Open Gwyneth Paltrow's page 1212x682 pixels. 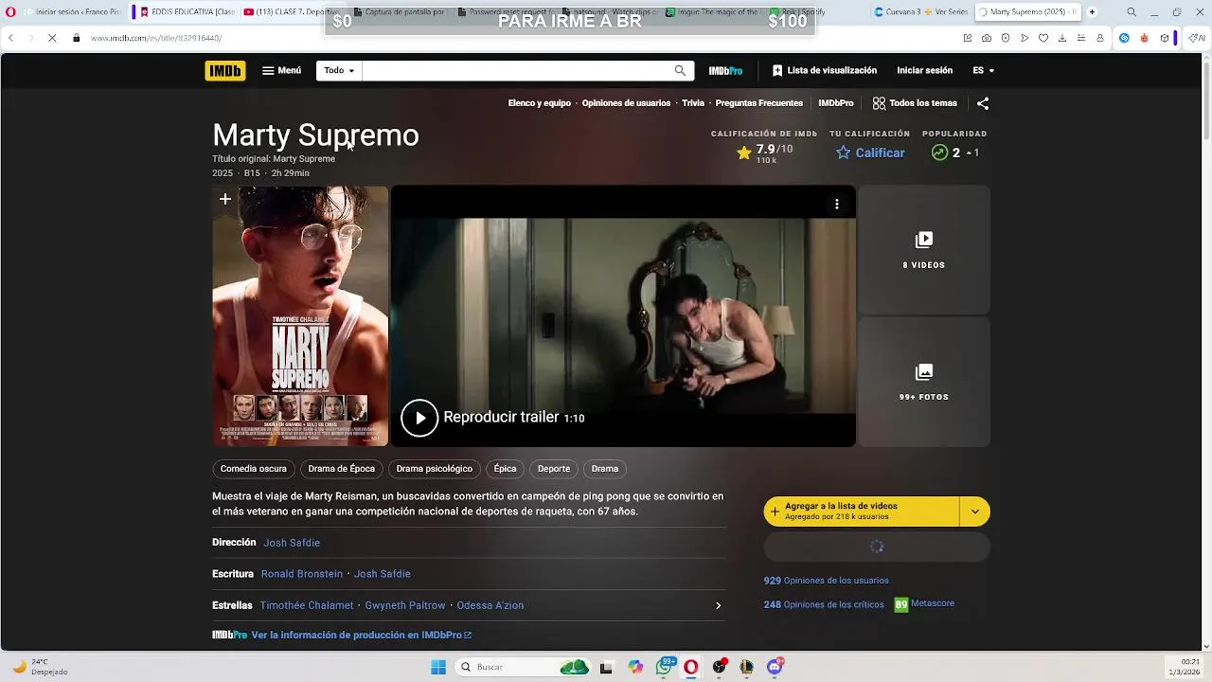point(405,605)
